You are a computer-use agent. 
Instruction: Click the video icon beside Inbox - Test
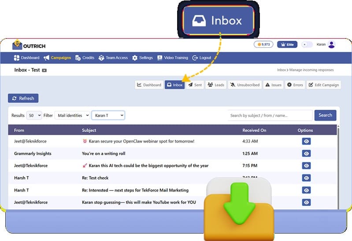tap(44, 70)
